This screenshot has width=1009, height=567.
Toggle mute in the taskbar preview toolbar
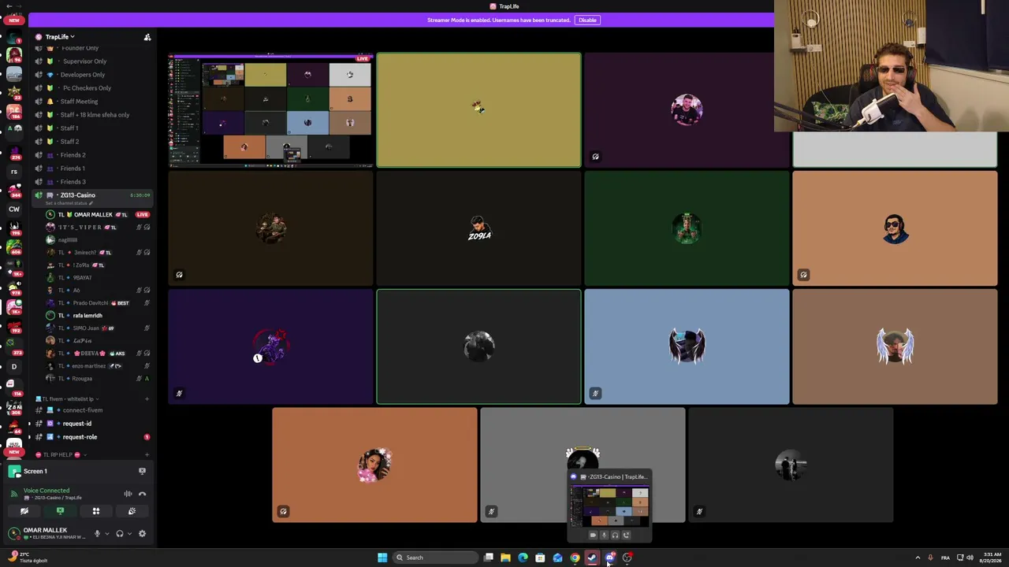tap(605, 535)
